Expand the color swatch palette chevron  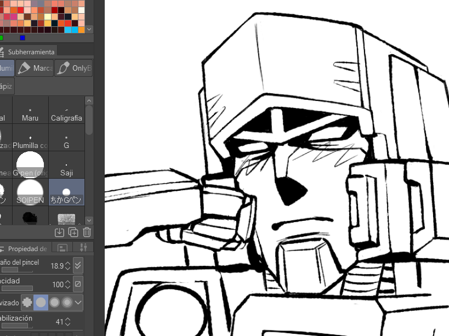point(89,29)
